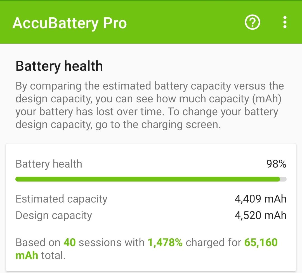Image resolution: width=302 pixels, height=273 pixels.
Task: Tap the battery health description paragraph
Action: [x=150, y=105]
